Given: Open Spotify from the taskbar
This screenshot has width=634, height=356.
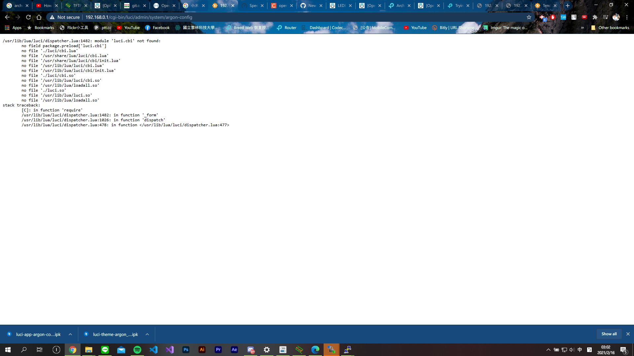Looking at the screenshot, I should tap(137, 350).
